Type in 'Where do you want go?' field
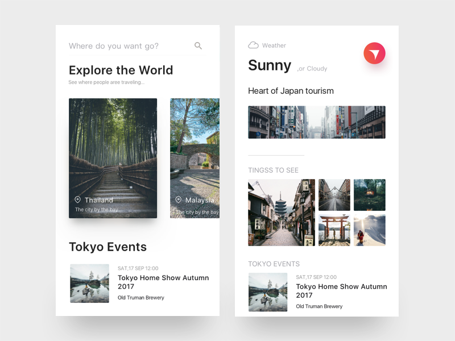 coord(128,46)
